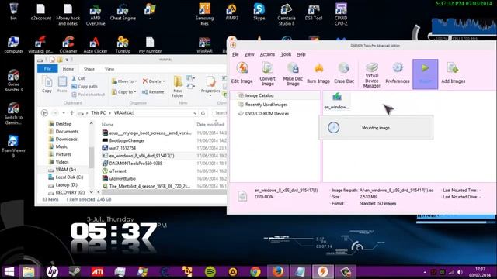Click Paste in Explorer ribbon

pos(62,84)
